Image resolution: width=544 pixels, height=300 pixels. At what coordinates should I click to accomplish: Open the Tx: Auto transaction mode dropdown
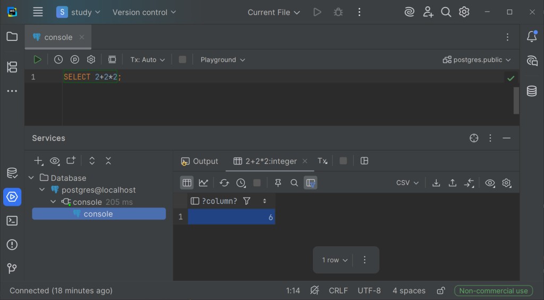148,60
